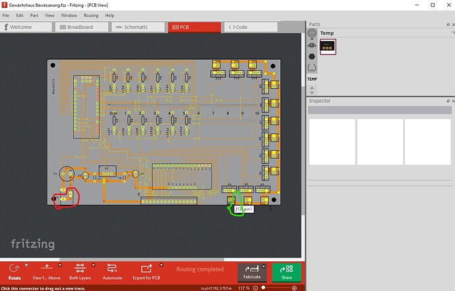This screenshot has width=455, height=291.
Task: Select the TEMP parts bin tab
Action: coord(312,79)
